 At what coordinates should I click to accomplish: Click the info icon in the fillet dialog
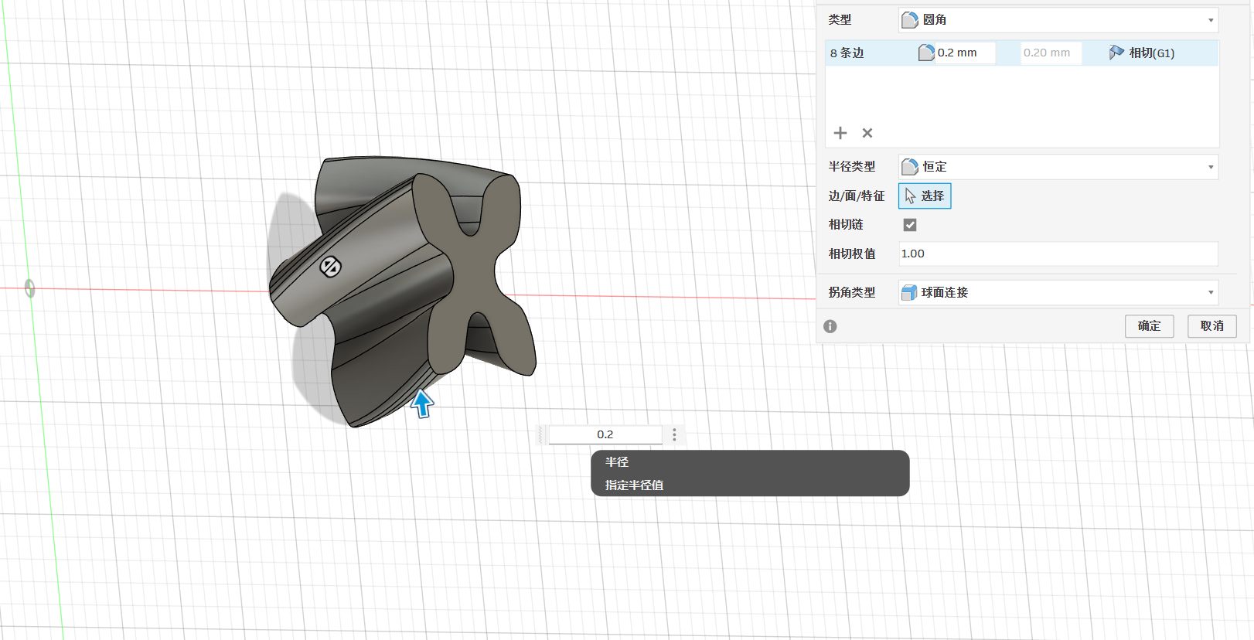[x=830, y=326]
